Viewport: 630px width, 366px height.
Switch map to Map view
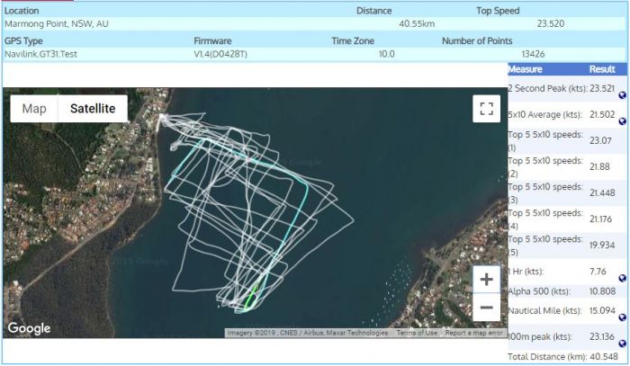[34, 109]
